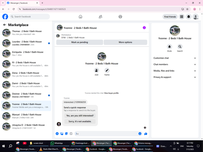Image resolution: width=203 pixels, height=152 pixels.
Task: Expand Customize chat section
Action: (175, 58)
